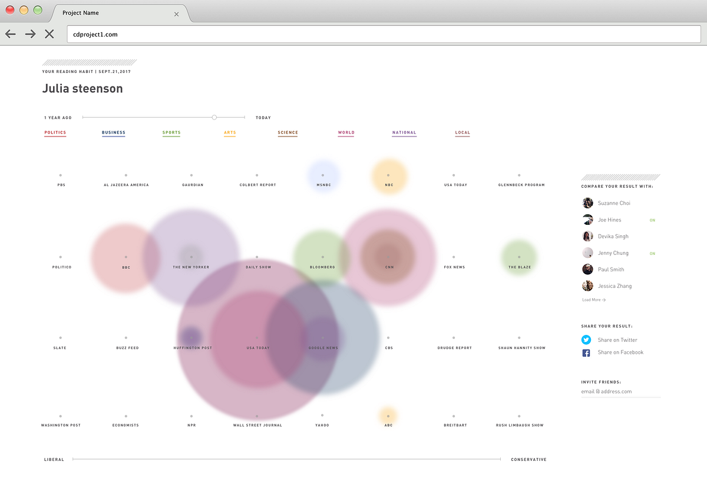Click The New Yorker label
Screen dimensions: 707x502
coord(191,267)
